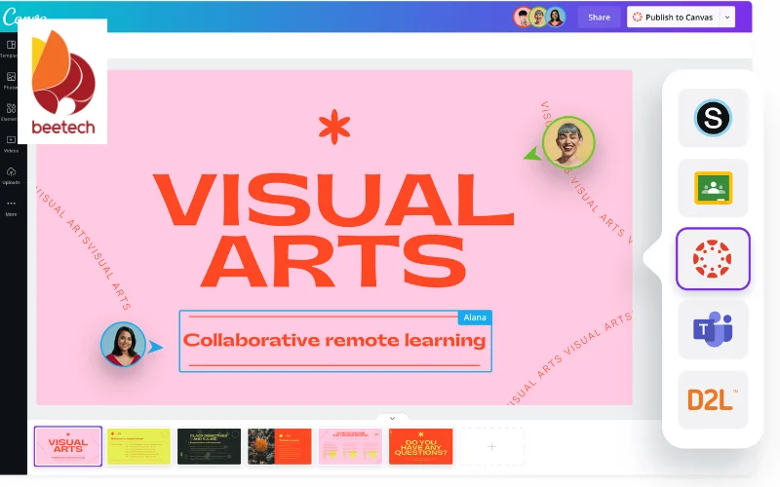The height and width of the screenshot is (487, 780).
Task: Open the Videos sidebar panel
Action: pyautogui.click(x=11, y=143)
